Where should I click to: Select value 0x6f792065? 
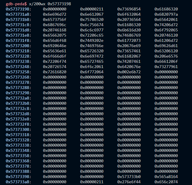click(166, 30)
